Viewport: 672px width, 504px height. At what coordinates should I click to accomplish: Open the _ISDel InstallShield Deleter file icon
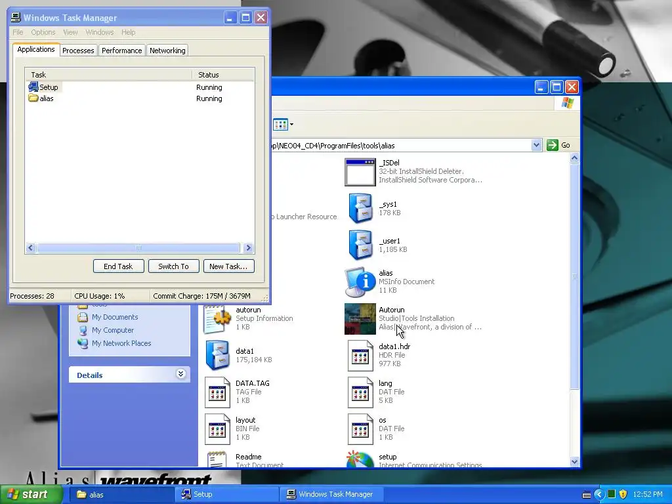coord(360,172)
